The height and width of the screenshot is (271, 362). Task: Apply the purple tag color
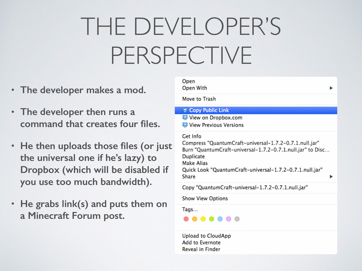click(229, 219)
